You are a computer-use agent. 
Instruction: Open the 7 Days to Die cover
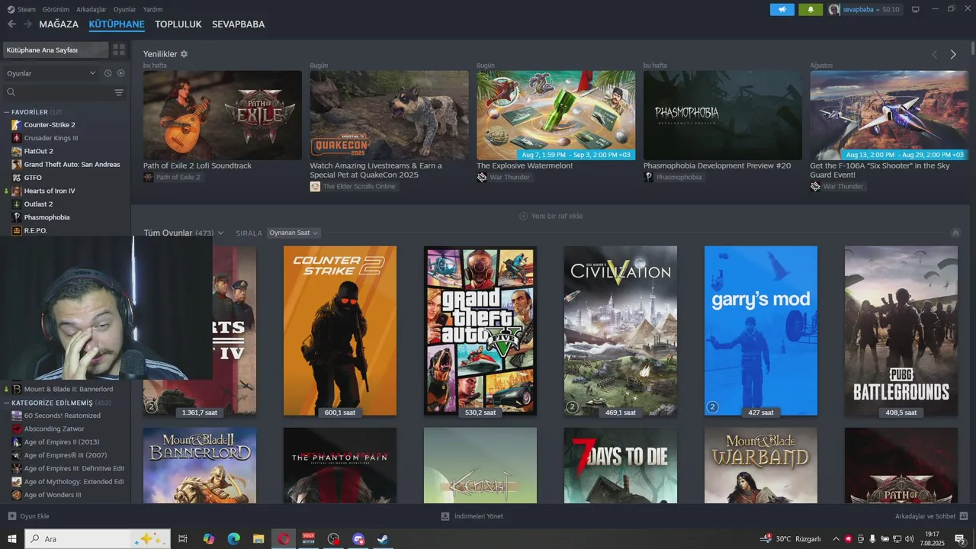[621, 465]
